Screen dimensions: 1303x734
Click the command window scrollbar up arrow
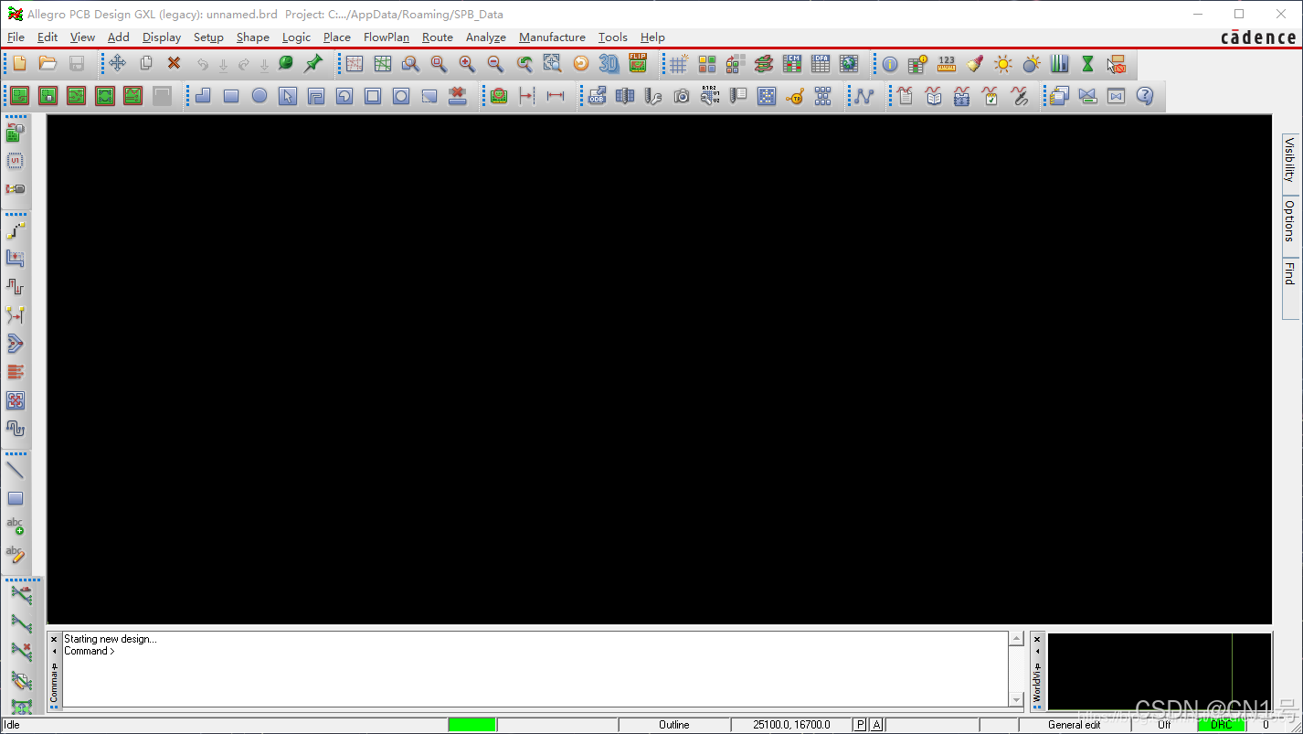[x=1016, y=640]
